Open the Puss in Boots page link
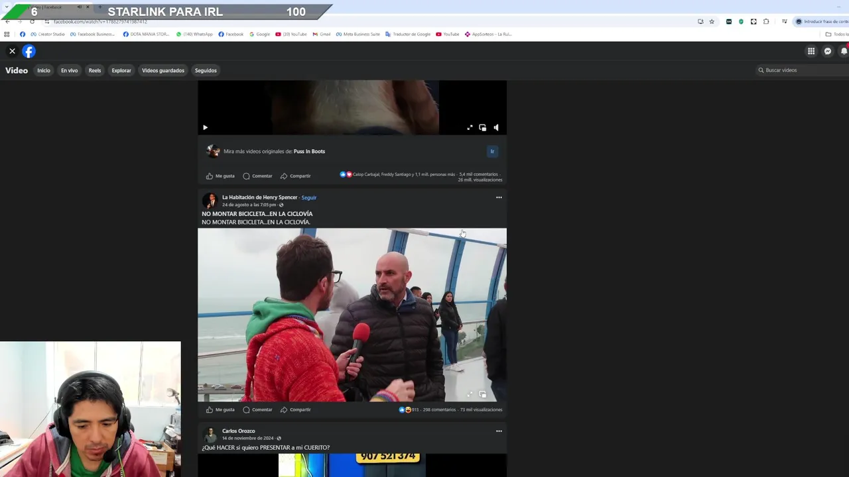The width and height of the screenshot is (849, 477). click(x=309, y=151)
